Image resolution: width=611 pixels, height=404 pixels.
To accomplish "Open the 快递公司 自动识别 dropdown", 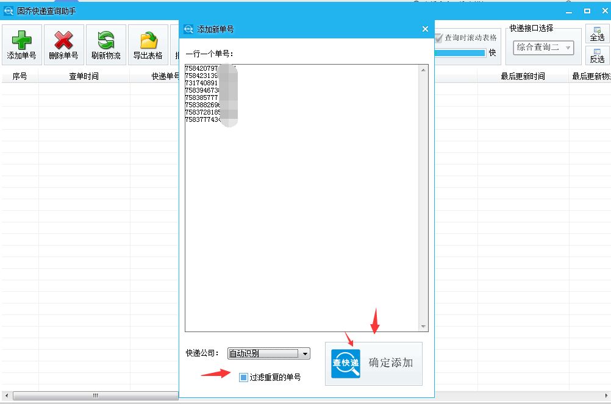I will (x=269, y=353).
